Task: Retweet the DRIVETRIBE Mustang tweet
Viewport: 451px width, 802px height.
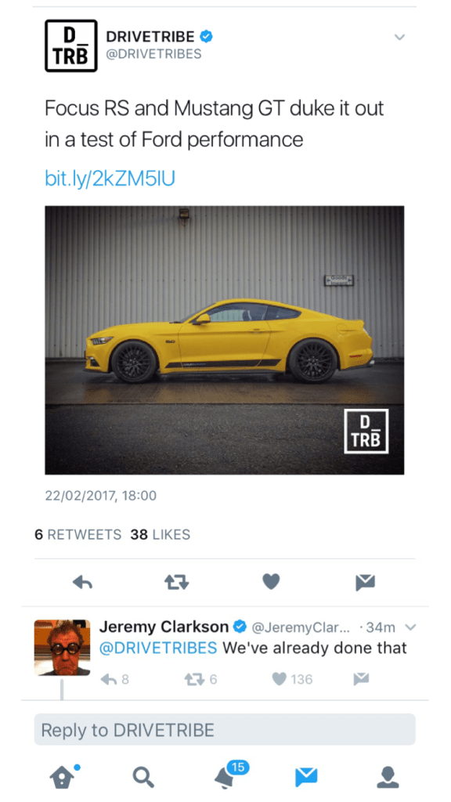Action: pos(176,582)
